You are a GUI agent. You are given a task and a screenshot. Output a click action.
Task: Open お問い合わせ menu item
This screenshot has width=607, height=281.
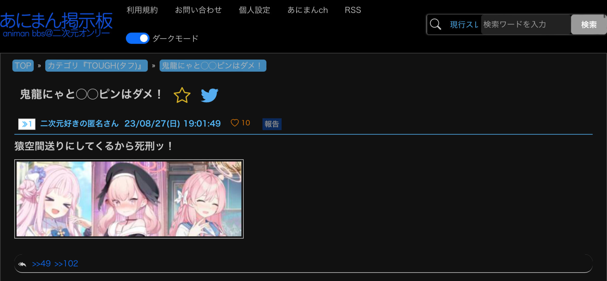(198, 10)
